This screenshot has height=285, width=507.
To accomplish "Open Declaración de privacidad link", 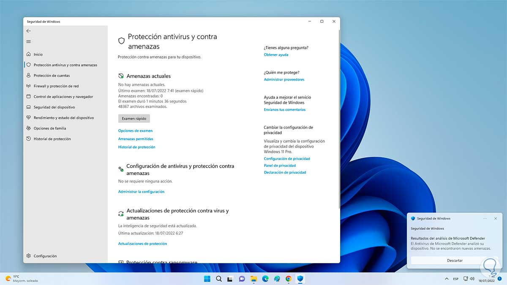I will click(x=285, y=172).
